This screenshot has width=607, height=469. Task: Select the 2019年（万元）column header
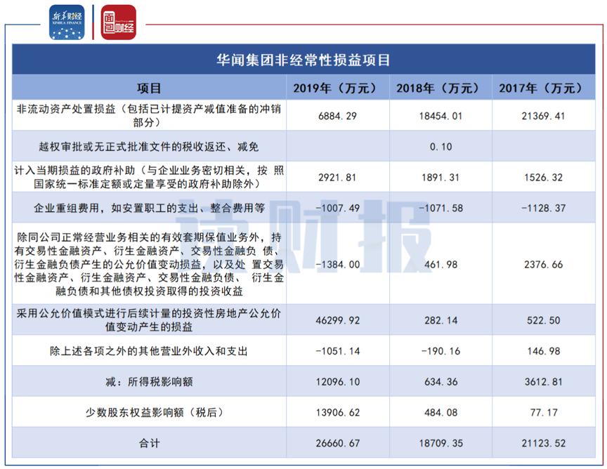click(337, 88)
